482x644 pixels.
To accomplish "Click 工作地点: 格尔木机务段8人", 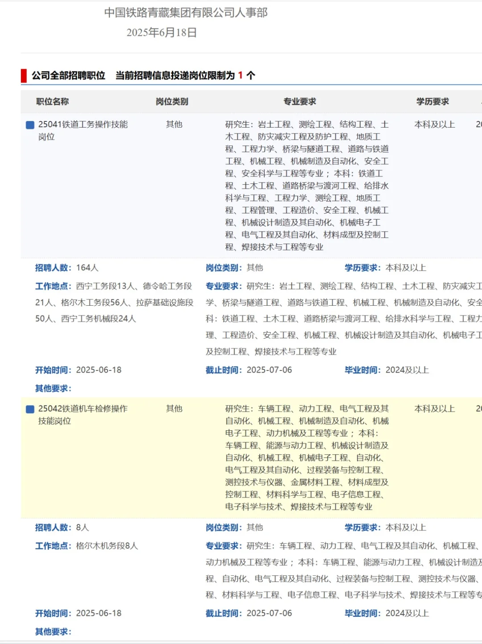I will (87, 546).
